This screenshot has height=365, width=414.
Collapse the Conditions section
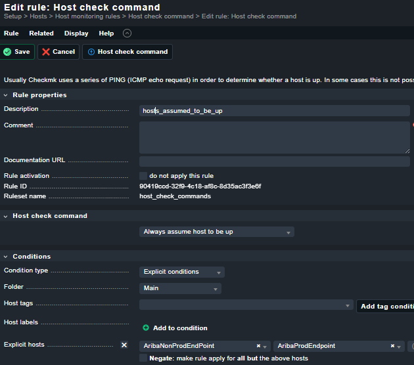coord(6,257)
